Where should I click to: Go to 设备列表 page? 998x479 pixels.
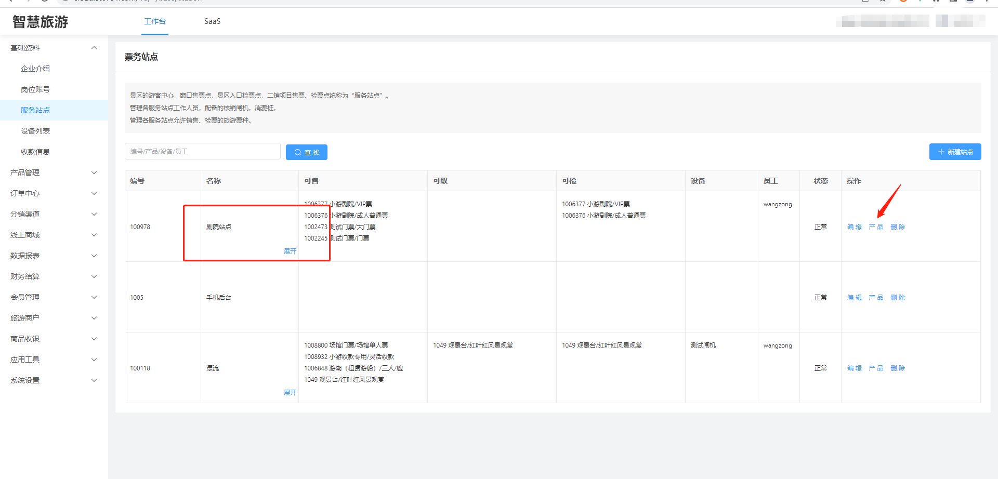pyautogui.click(x=35, y=131)
